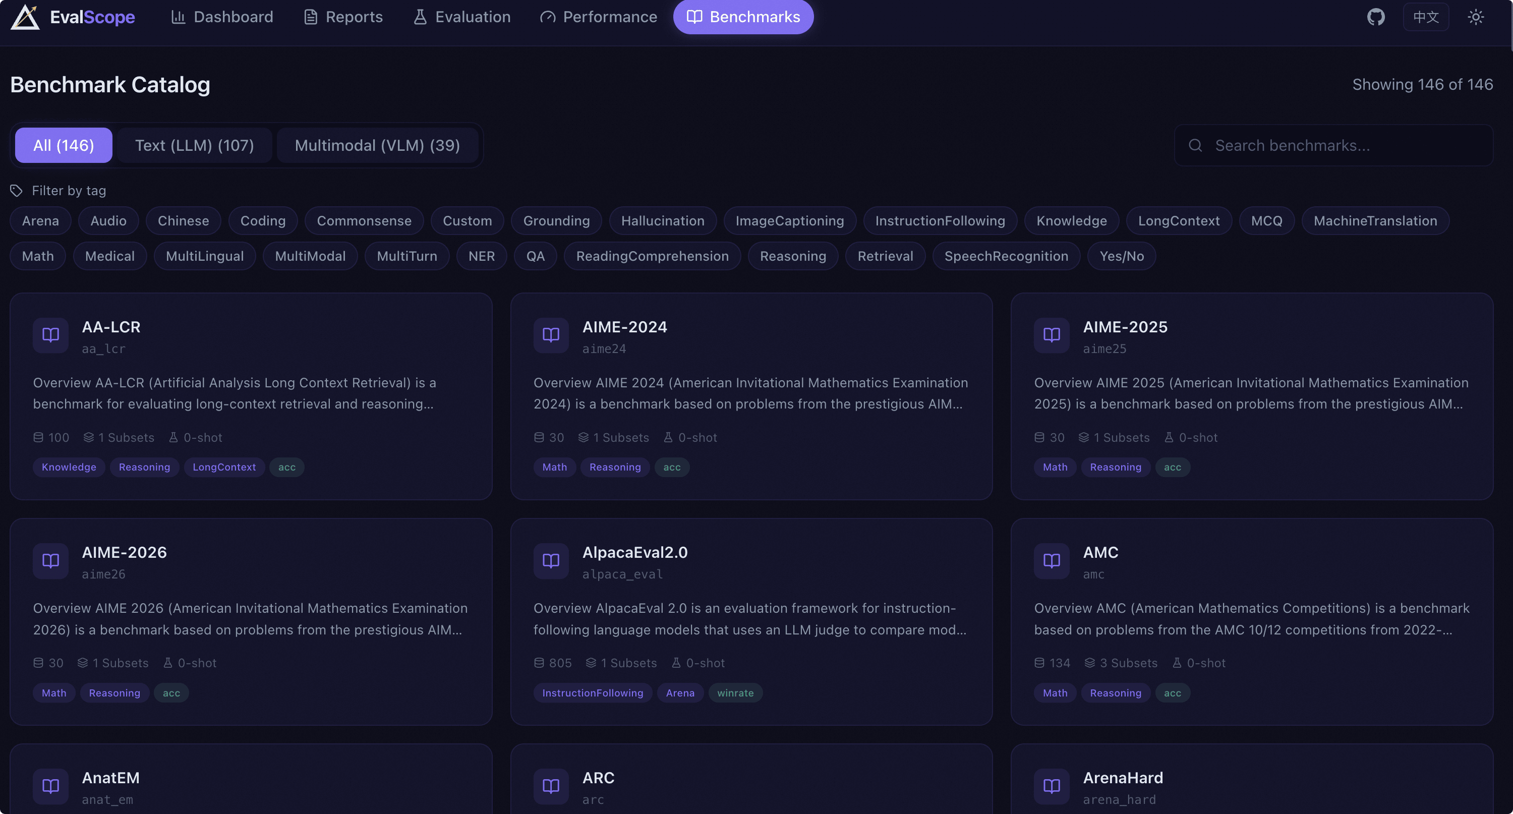Click LongContext tag on AA-LCR card
The width and height of the screenshot is (1513, 814).
tap(224, 468)
